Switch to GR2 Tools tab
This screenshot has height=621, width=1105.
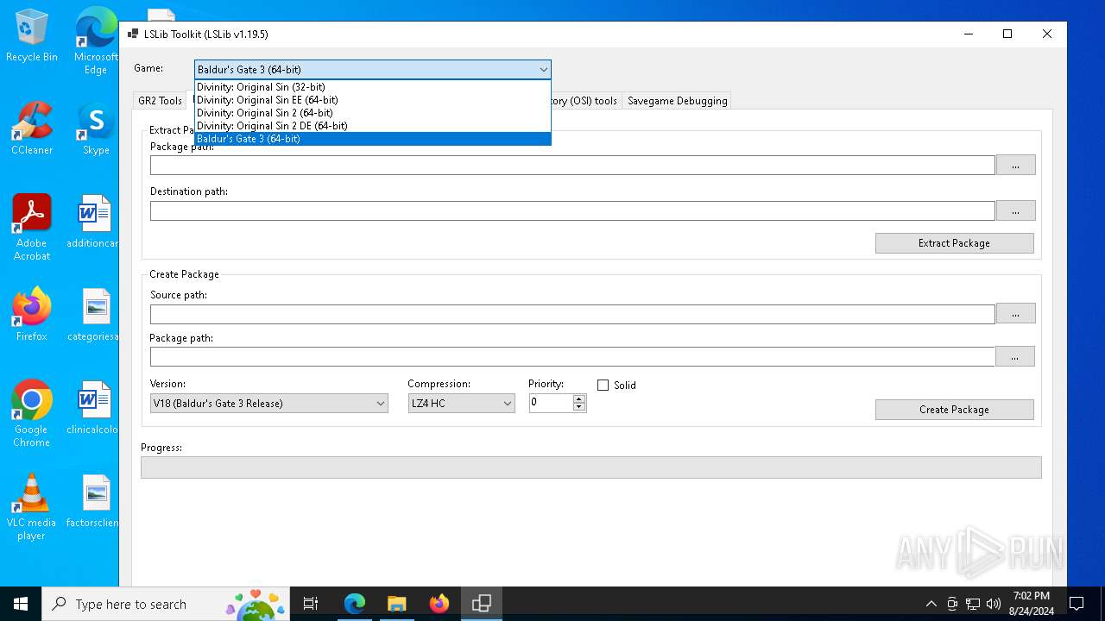click(x=161, y=101)
